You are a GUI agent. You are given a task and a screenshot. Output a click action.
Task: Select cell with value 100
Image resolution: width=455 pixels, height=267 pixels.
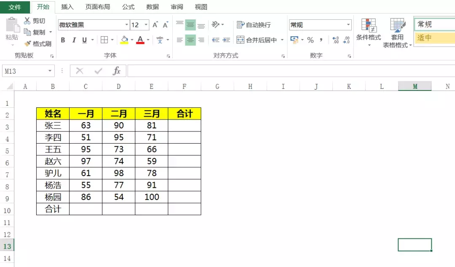click(x=152, y=197)
